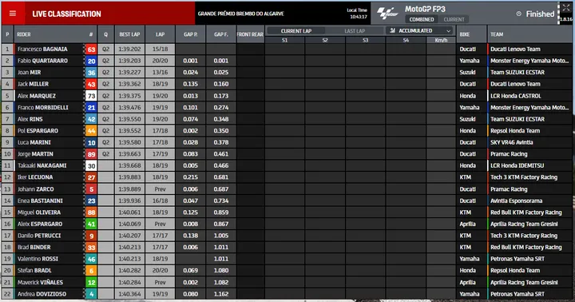Click the clock icon beside Finished
Screen dimensions: 575x302
pos(518,14)
